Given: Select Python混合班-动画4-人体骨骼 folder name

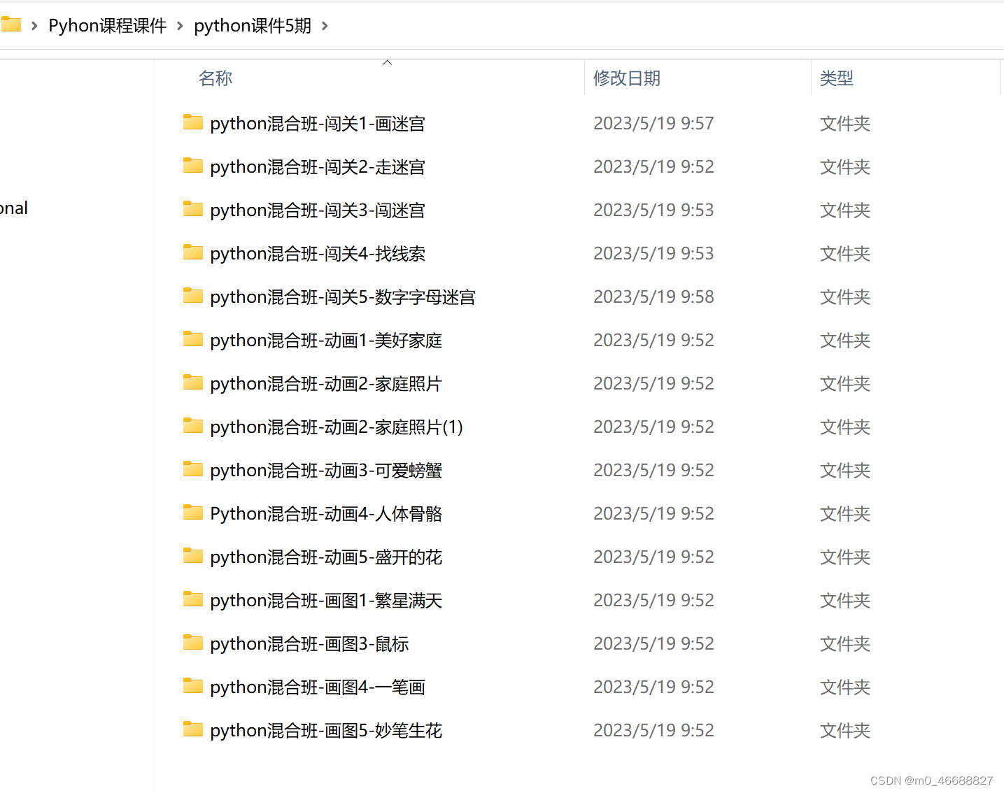Looking at the screenshot, I should coord(326,514).
